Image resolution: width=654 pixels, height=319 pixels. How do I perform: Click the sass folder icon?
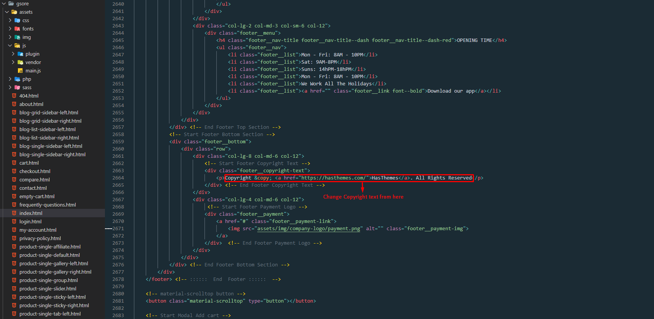click(x=17, y=88)
